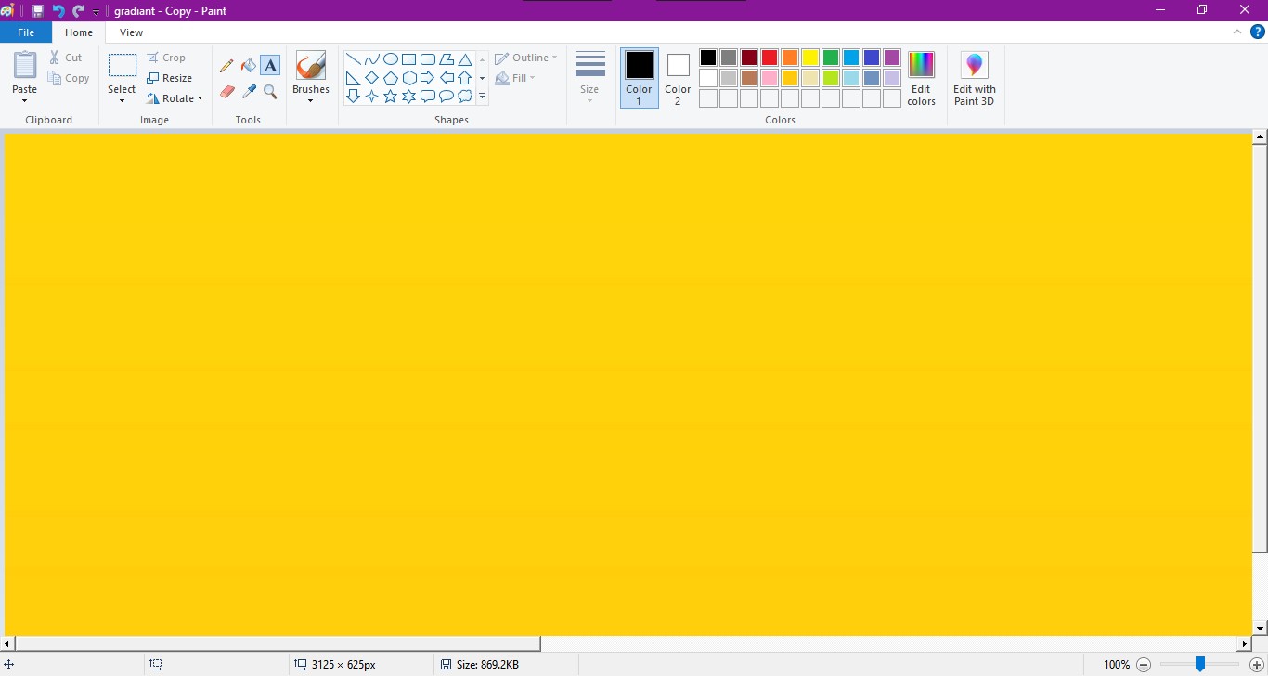Click the Cut scissors button
This screenshot has width=1268, height=676.
[66, 58]
